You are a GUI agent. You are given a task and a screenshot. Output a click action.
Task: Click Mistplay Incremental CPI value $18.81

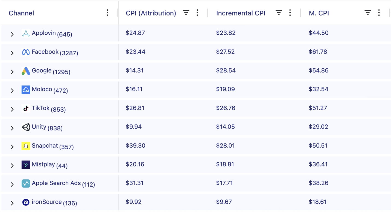[225, 164]
